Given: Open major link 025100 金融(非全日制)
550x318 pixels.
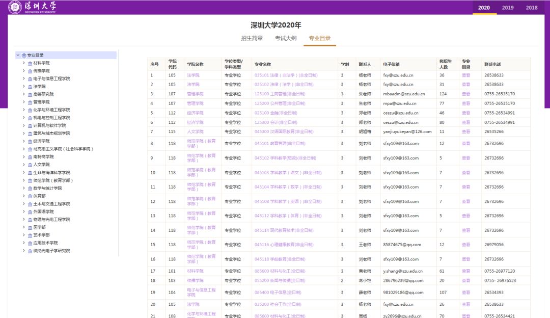Looking at the screenshot, I should point(276,113).
